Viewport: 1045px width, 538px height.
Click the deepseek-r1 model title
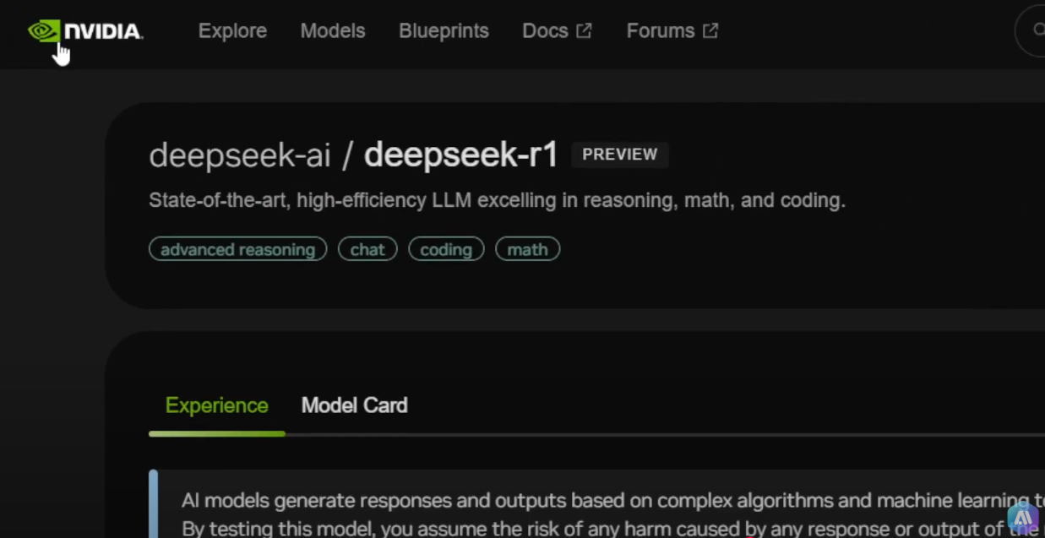coord(461,155)
